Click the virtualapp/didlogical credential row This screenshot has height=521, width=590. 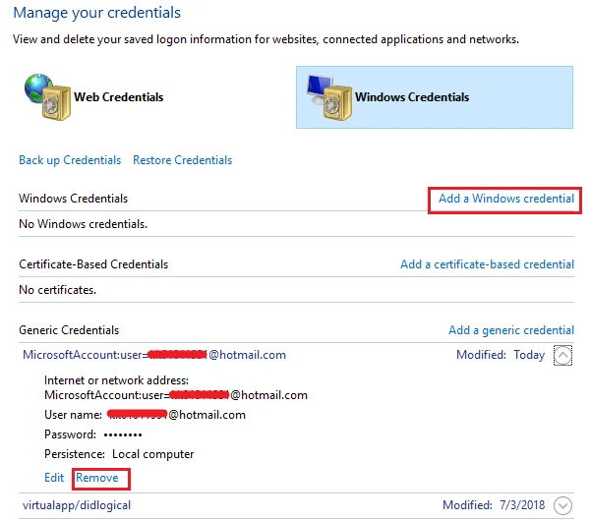[297, 505]
